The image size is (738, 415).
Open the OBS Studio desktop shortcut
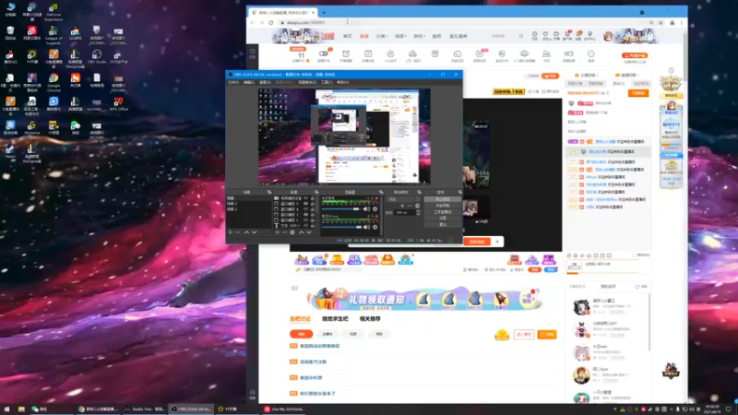97,56
